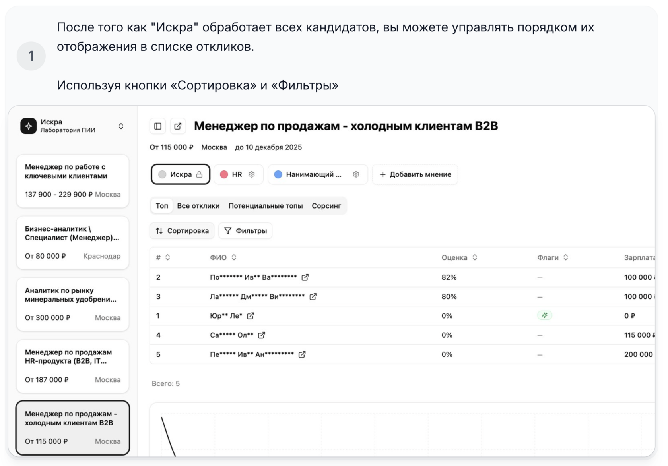Open vacancy in new window icon
668x466 pixels.
tap(178, 126)
